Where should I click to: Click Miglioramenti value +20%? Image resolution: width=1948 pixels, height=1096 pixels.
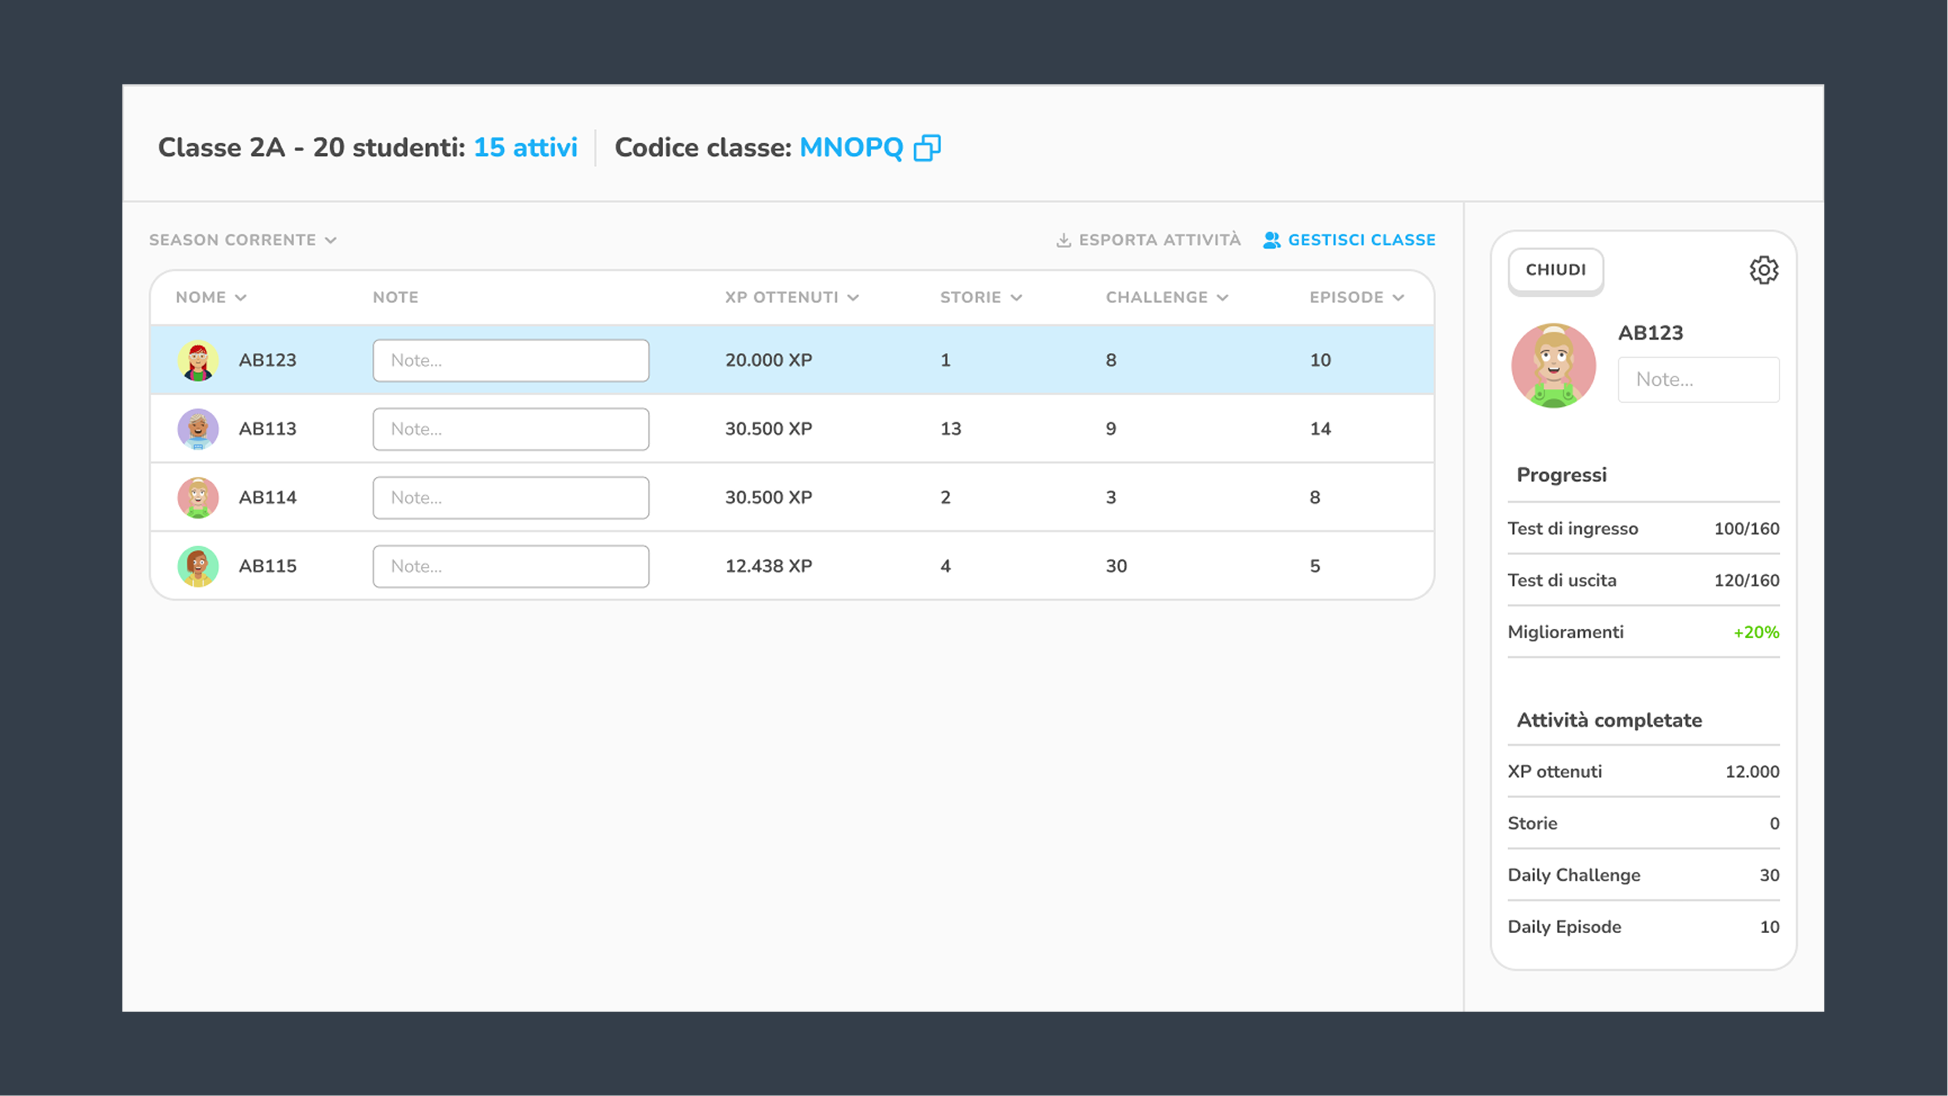coord(1756,632)
